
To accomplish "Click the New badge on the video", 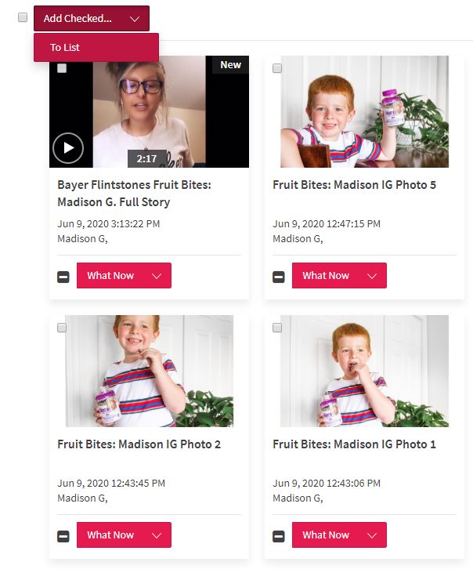I will [x=230, y=64].
